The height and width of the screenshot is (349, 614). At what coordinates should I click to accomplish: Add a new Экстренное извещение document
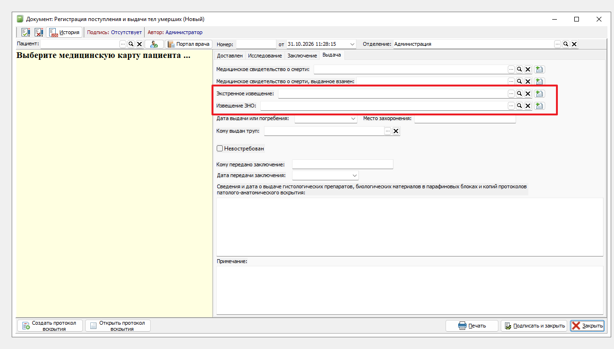tap(539, 93)
